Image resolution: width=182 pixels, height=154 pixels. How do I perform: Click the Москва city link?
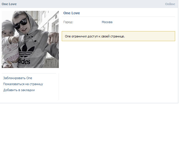pyautogui.click(x=107, y=22)
